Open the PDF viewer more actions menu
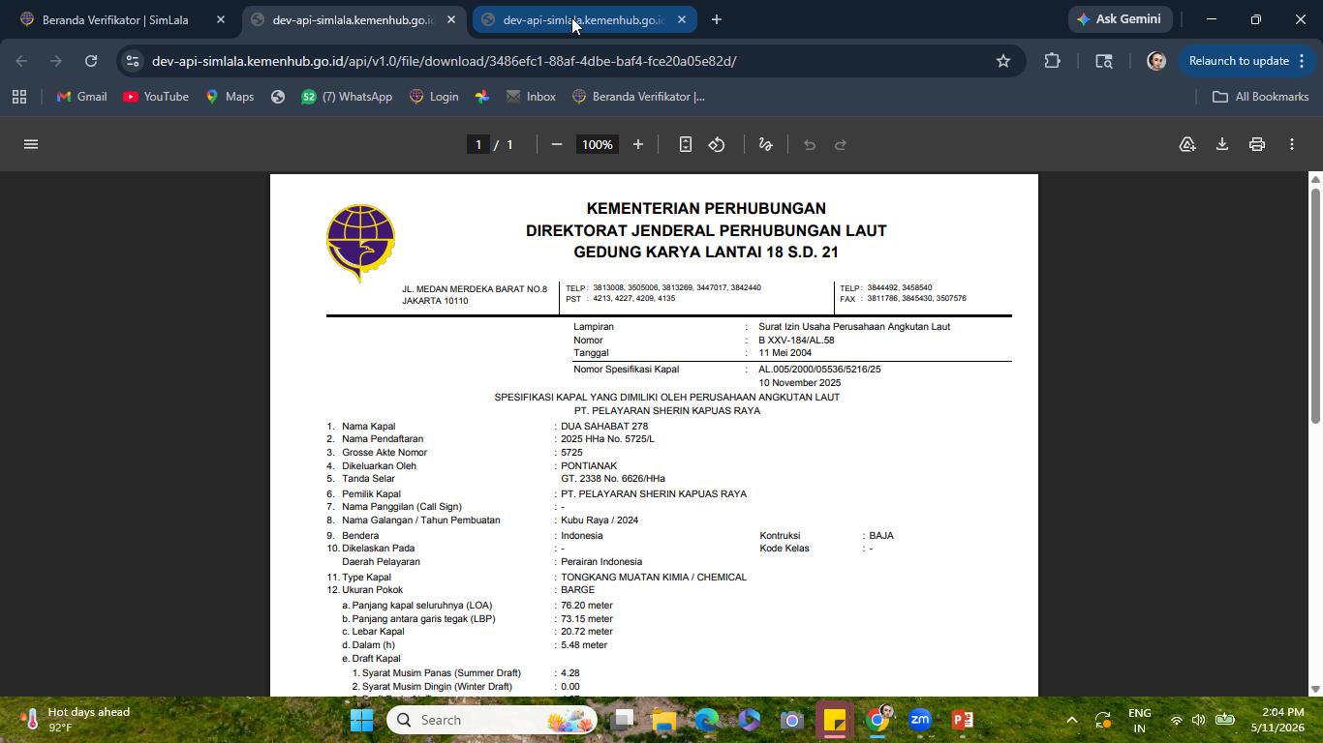This screenshot has width=1323, height=743. click(1292, 144)
